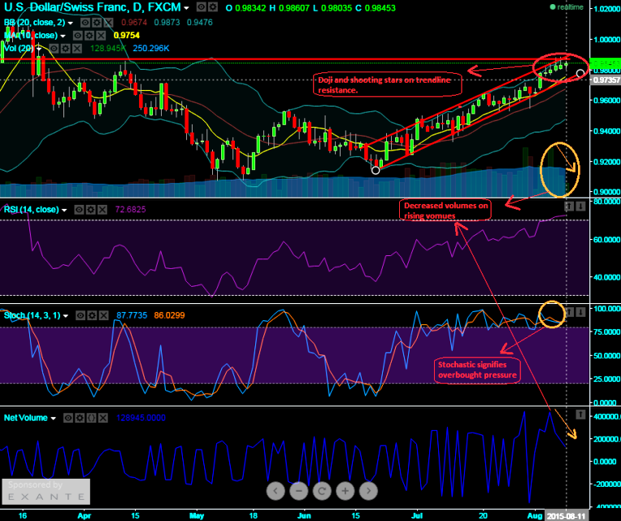Click the RSI value 72.6825
Screen dimensions: 621x521
pyautogui.click(x=130, y=210)
